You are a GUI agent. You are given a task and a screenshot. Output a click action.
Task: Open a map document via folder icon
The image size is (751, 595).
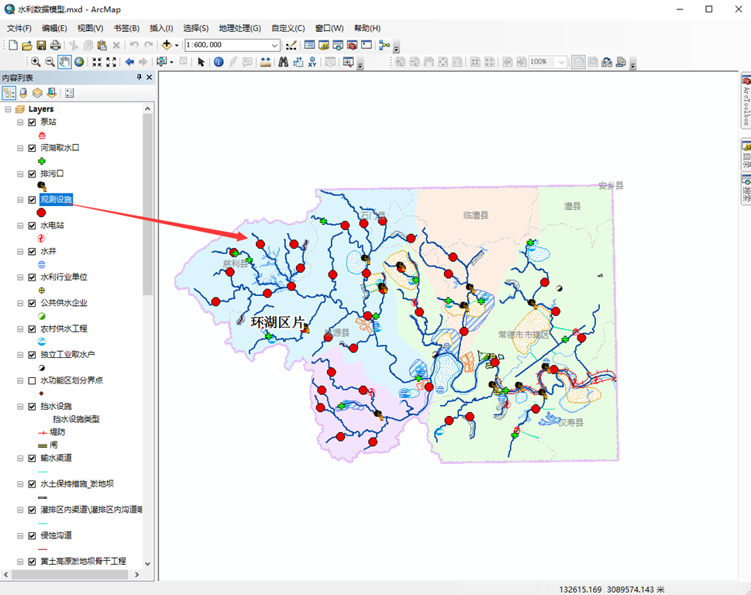[x=27, y=45]
